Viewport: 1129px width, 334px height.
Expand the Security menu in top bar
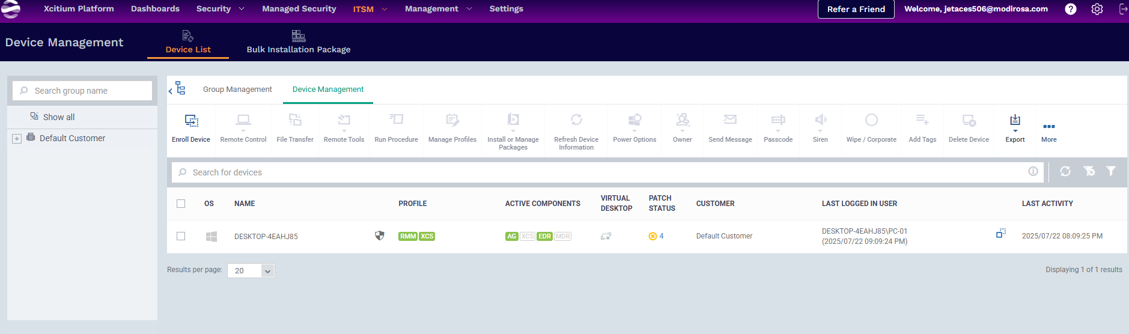[220, 9]
